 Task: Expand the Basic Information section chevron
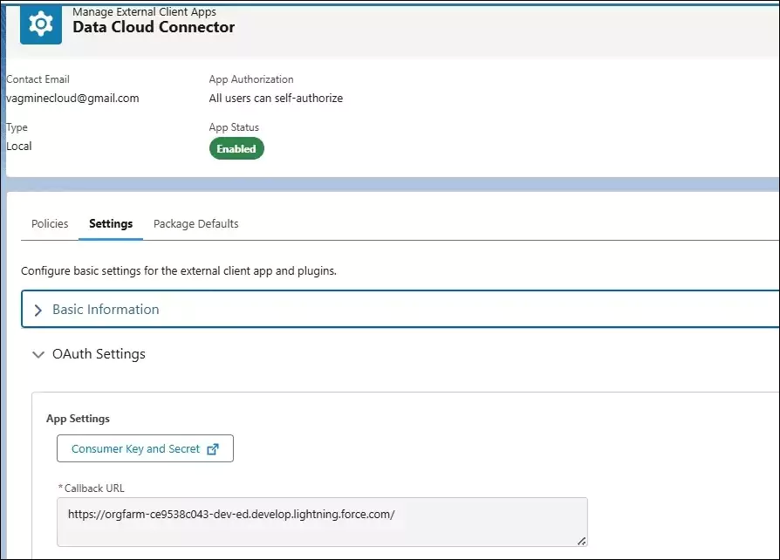[38, 311]
